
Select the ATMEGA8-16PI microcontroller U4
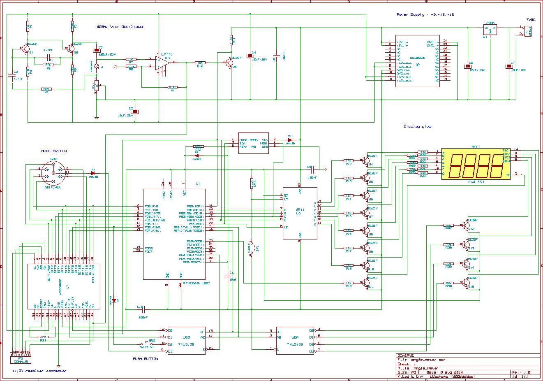[x=174, y=234]
